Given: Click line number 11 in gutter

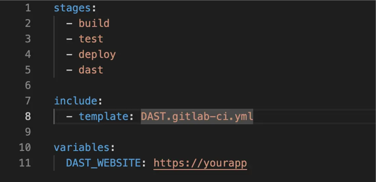Looking at the screenshot, I should (x=25, y=163).
